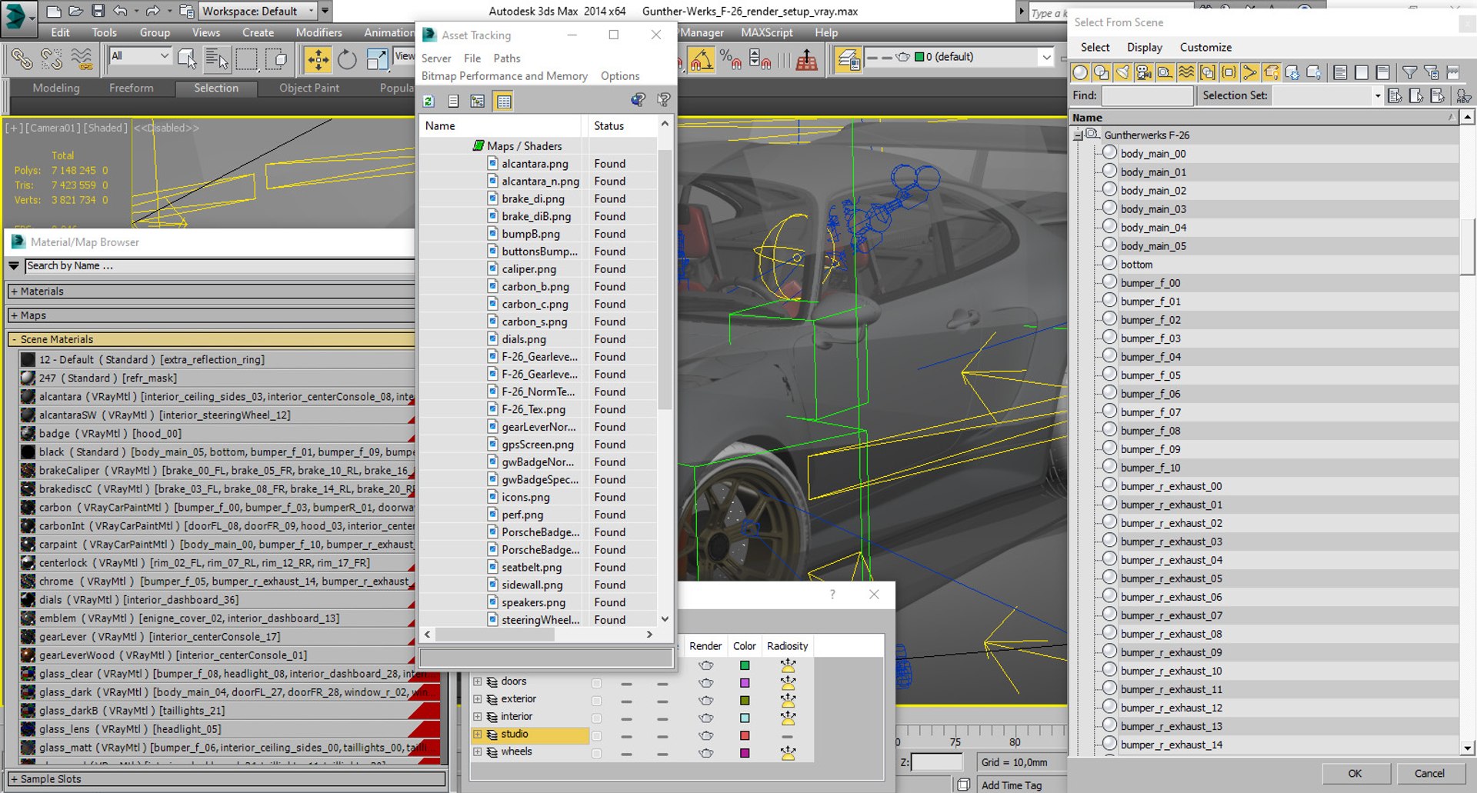Open the Views menu

[x=206, y=32]
